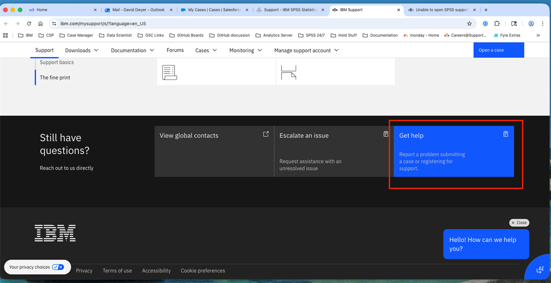Select The fine print sidebar item
This screenshot has height=283, width=551.
click(55, 78)
